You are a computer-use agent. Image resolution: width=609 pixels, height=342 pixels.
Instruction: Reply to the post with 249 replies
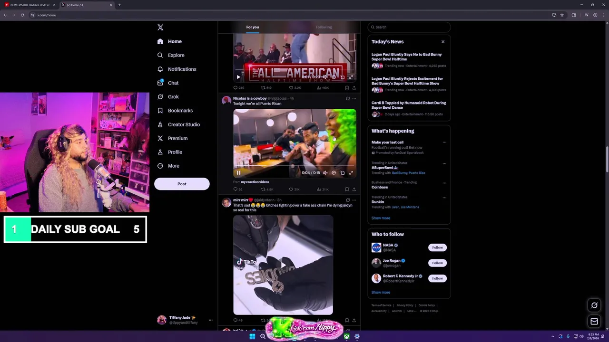tap(238, 88)
